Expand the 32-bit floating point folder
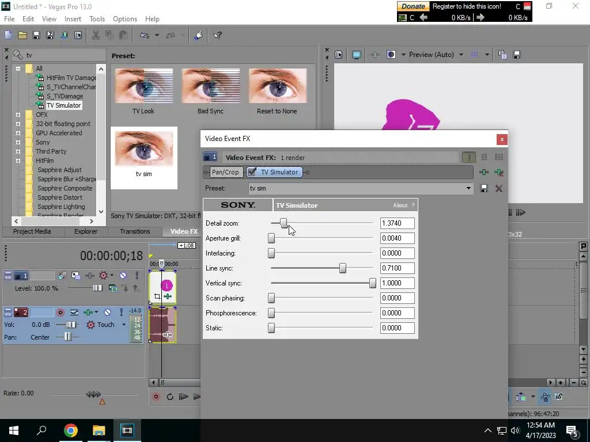590x442 pixels. (x=18, y=124)
